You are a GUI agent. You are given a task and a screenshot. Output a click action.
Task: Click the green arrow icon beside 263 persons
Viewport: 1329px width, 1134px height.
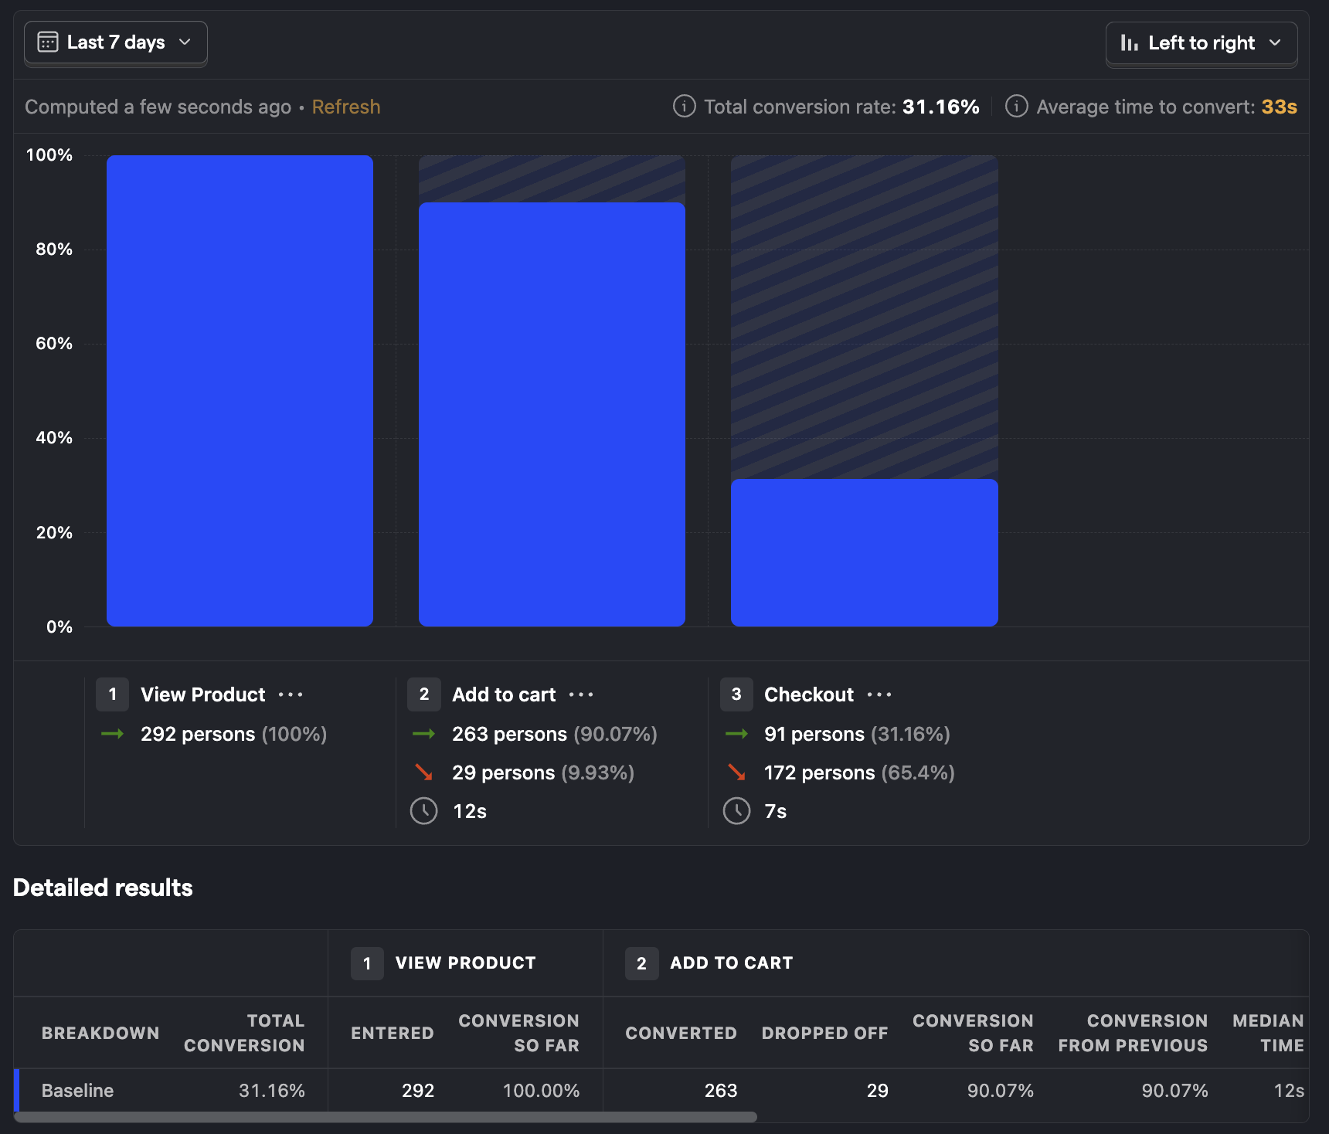click(x=424, y=734)
